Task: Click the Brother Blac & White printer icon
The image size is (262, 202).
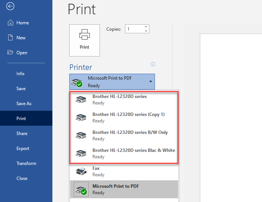Action: 81,153
